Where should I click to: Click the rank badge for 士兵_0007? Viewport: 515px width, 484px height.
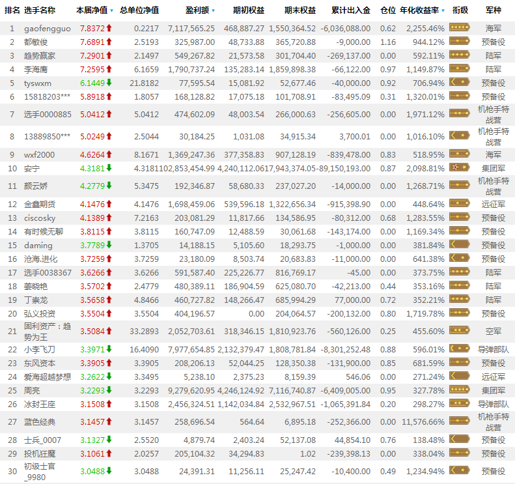coord(460,438)
